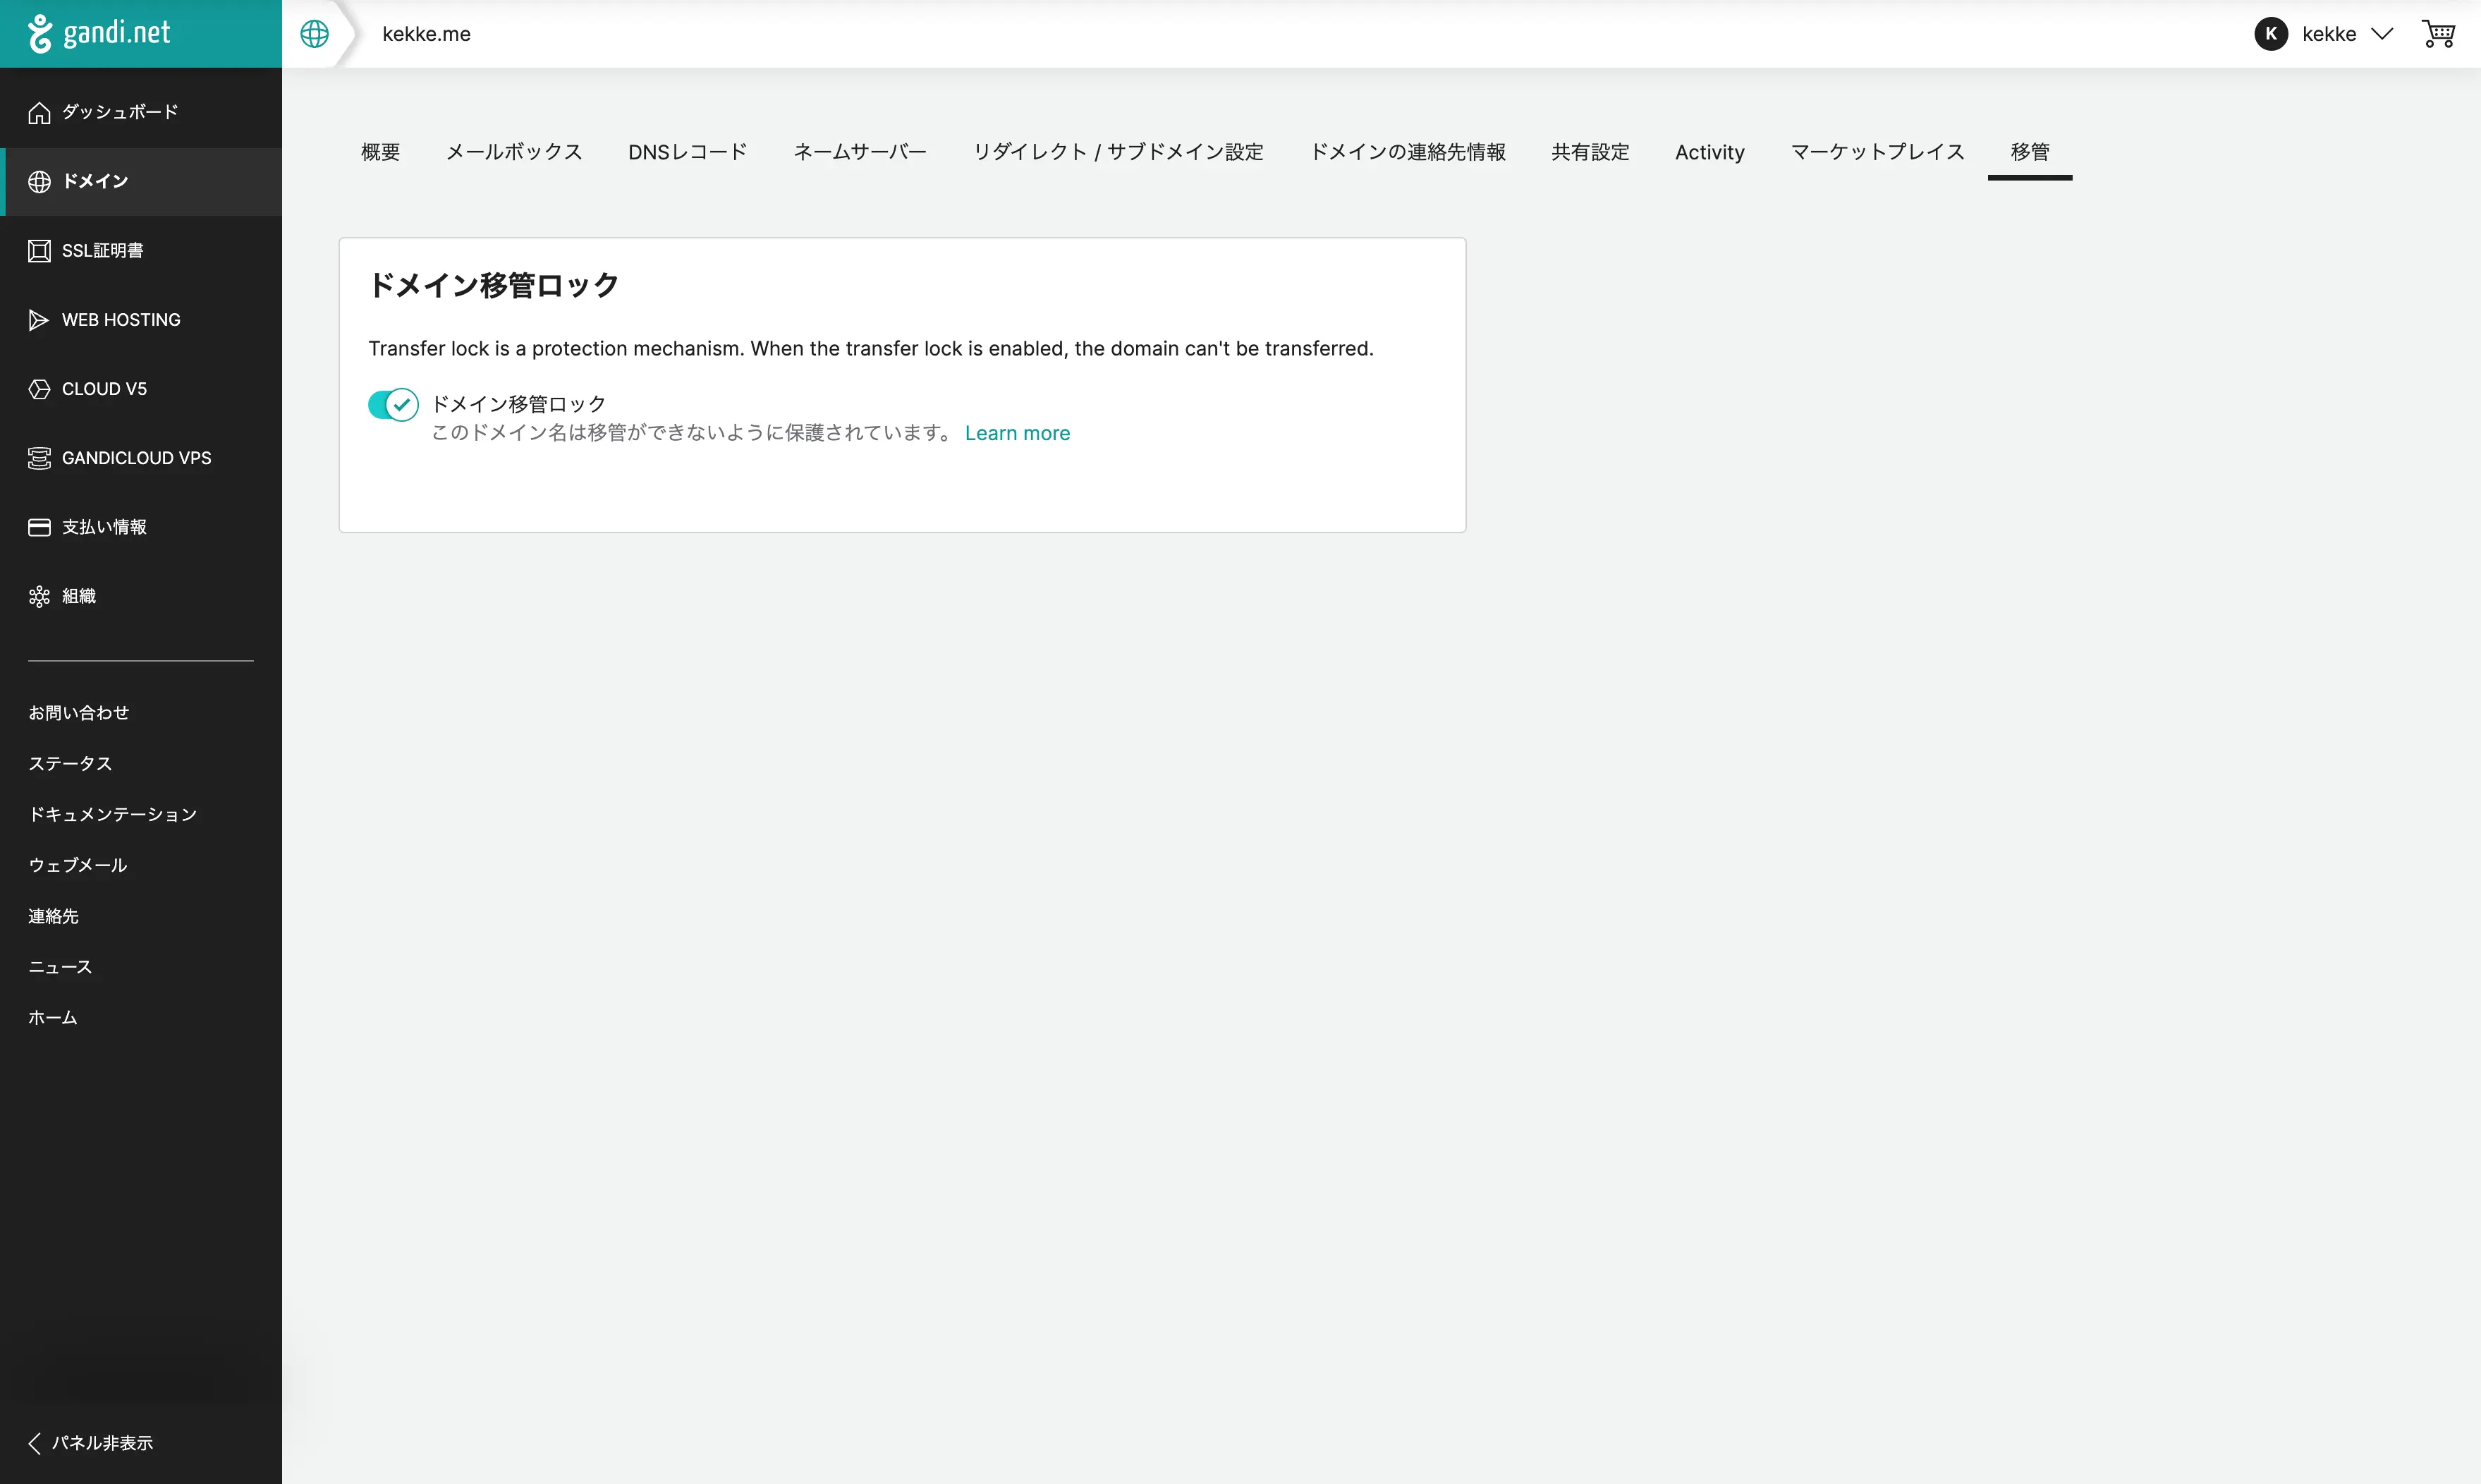The image size is (2481, 1484).
Task: Select the 移管 tab
Action: pyautogui.click(x=2030, y=152)
